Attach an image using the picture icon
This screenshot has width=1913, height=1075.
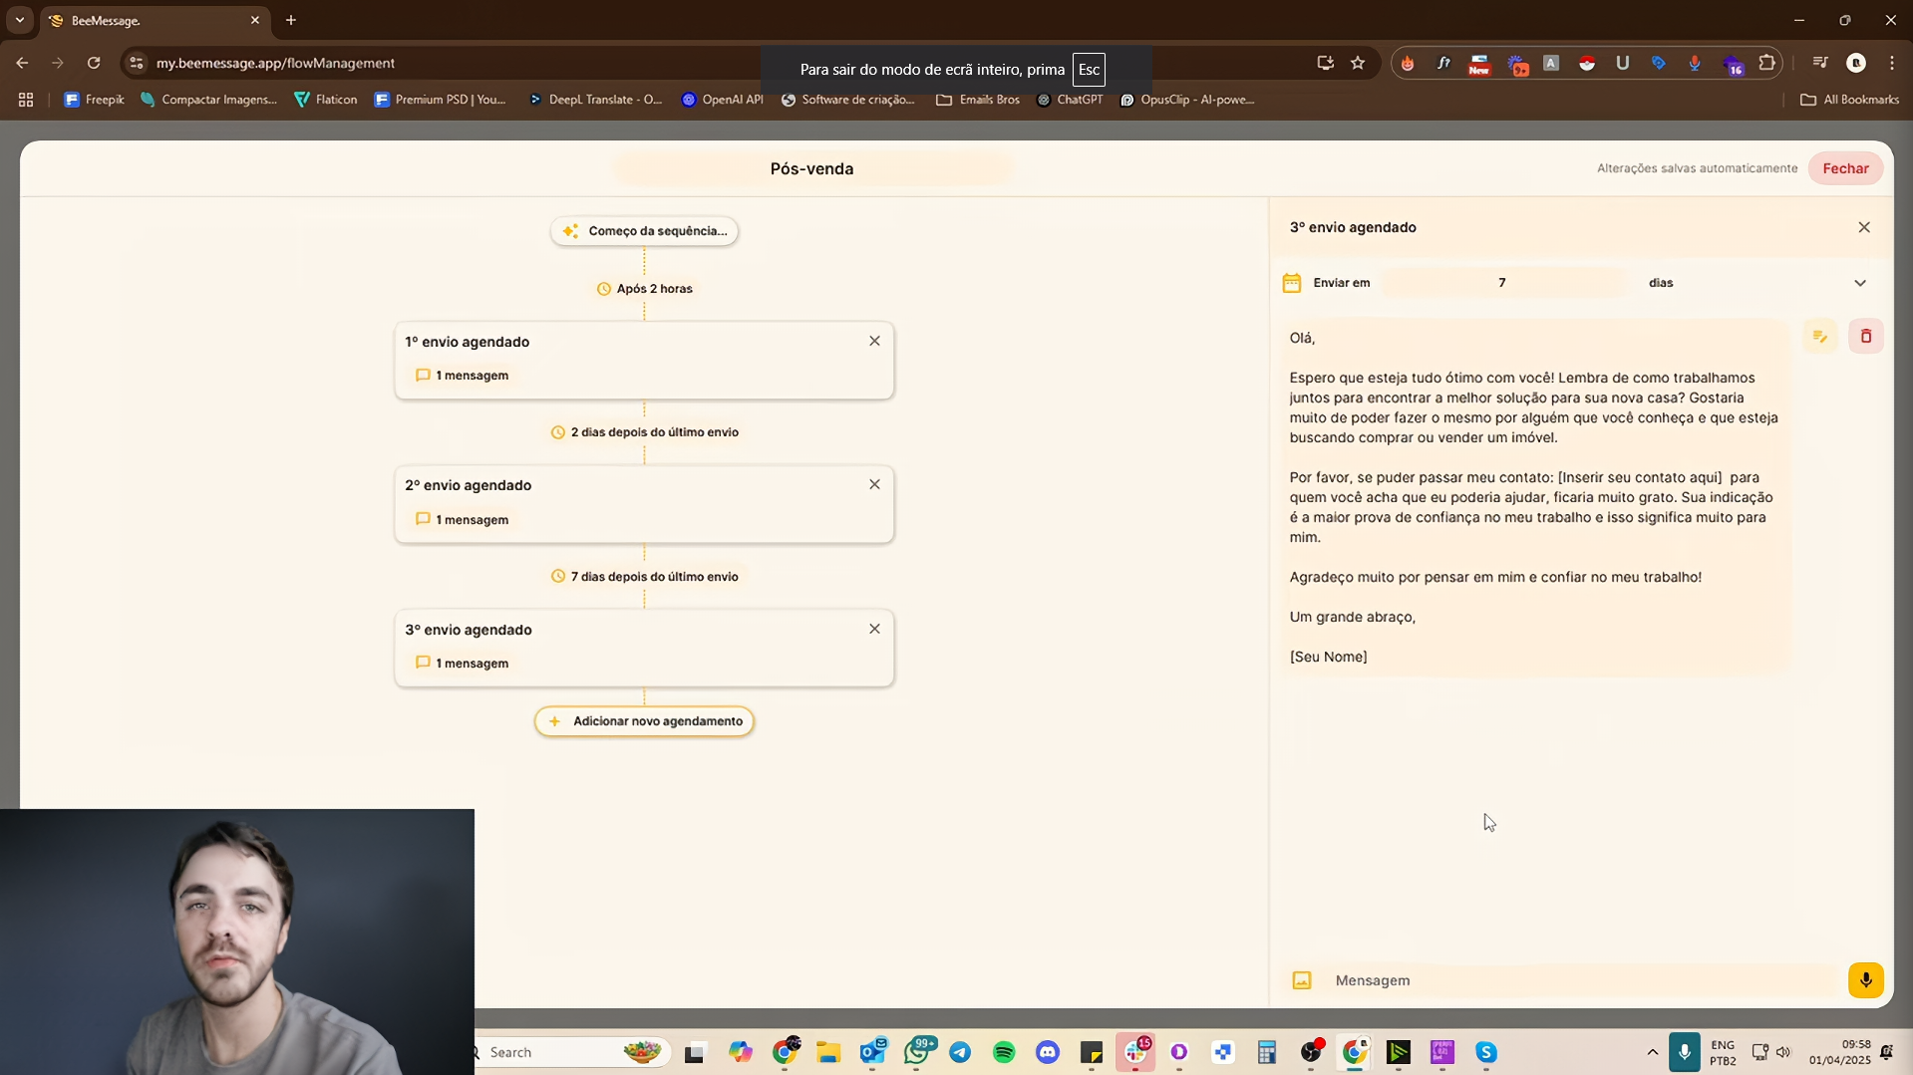1302,980
